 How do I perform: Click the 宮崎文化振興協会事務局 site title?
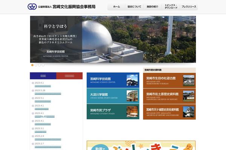[74, 7]
